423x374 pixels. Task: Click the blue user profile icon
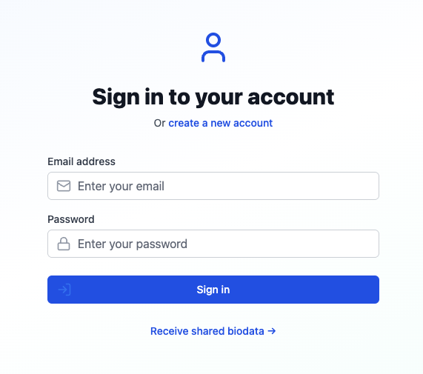[213, 47]
